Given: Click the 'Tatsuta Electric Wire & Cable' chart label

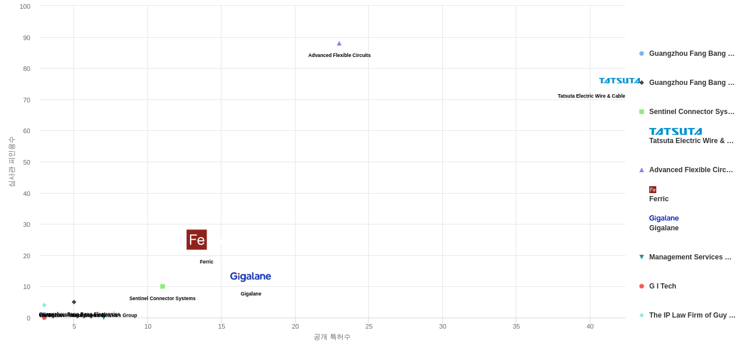Looking at the screenshot, I should coord(591,96).
